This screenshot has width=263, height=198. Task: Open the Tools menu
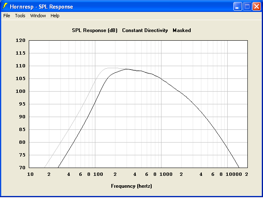tap(20, 16)
